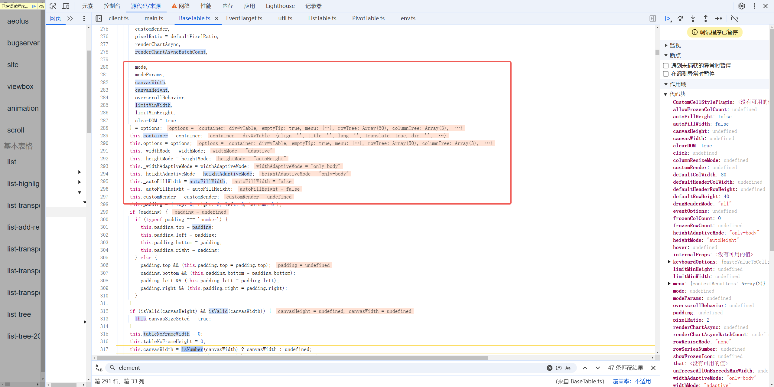Enable pause on uncaught exceptions checkbox
This screenshot has width=774, height=387.
click(x=666, y=66)
